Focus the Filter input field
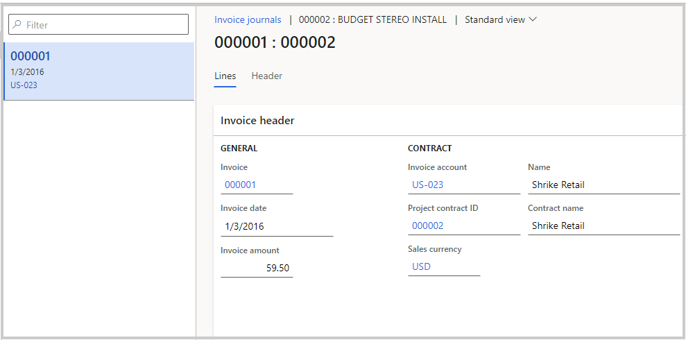 coord(98,24)
